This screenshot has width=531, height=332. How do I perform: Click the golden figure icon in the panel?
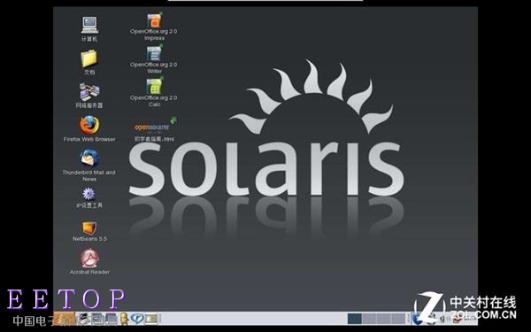(124, 319)
